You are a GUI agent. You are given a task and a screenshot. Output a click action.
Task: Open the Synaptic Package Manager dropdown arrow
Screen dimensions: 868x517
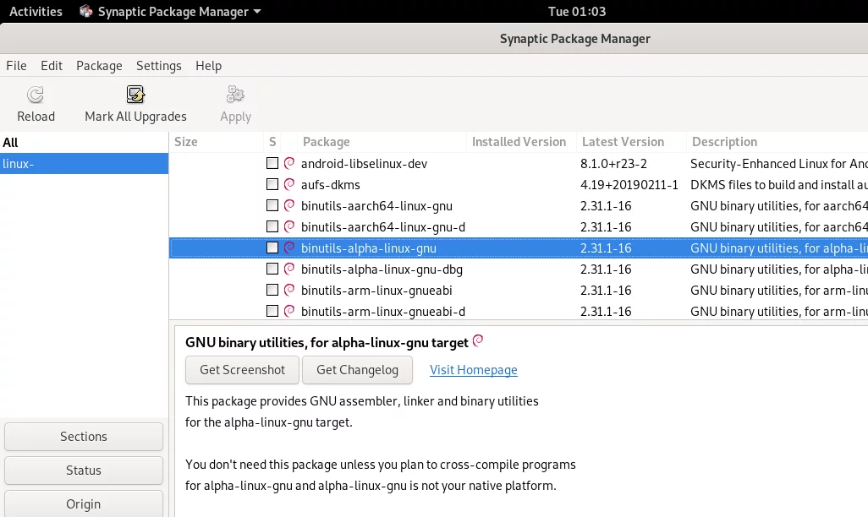click(257, 12)
